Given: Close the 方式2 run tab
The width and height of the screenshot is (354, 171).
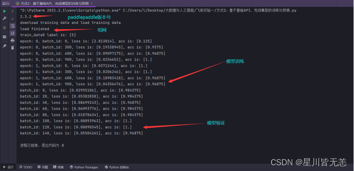Looking at the screenshot, I should (91, 4).
